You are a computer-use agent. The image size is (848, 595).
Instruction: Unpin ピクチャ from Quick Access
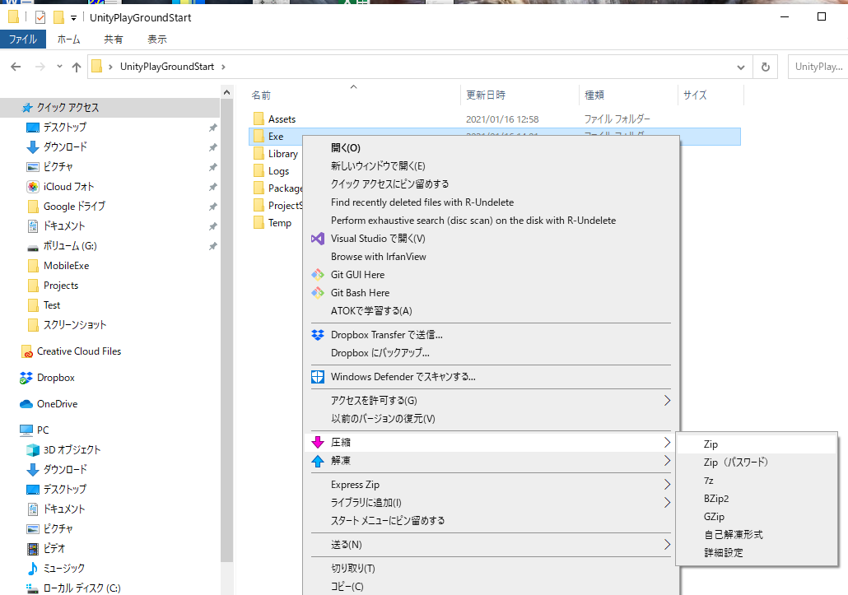coord(212,166)
